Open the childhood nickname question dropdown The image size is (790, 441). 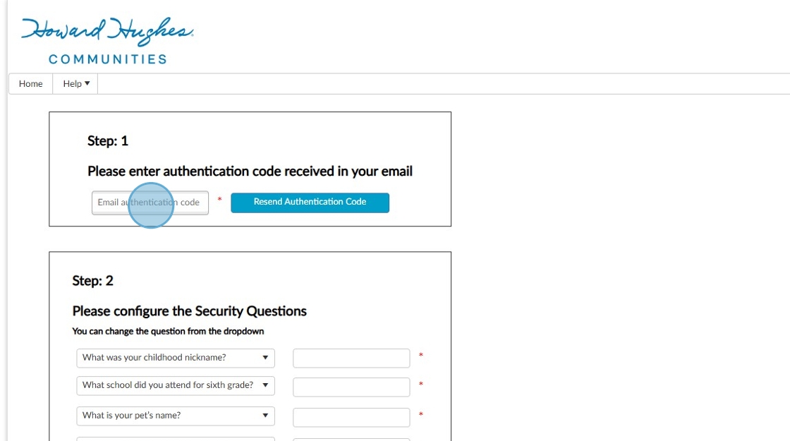pyautogui.click(x=175, y=358)
